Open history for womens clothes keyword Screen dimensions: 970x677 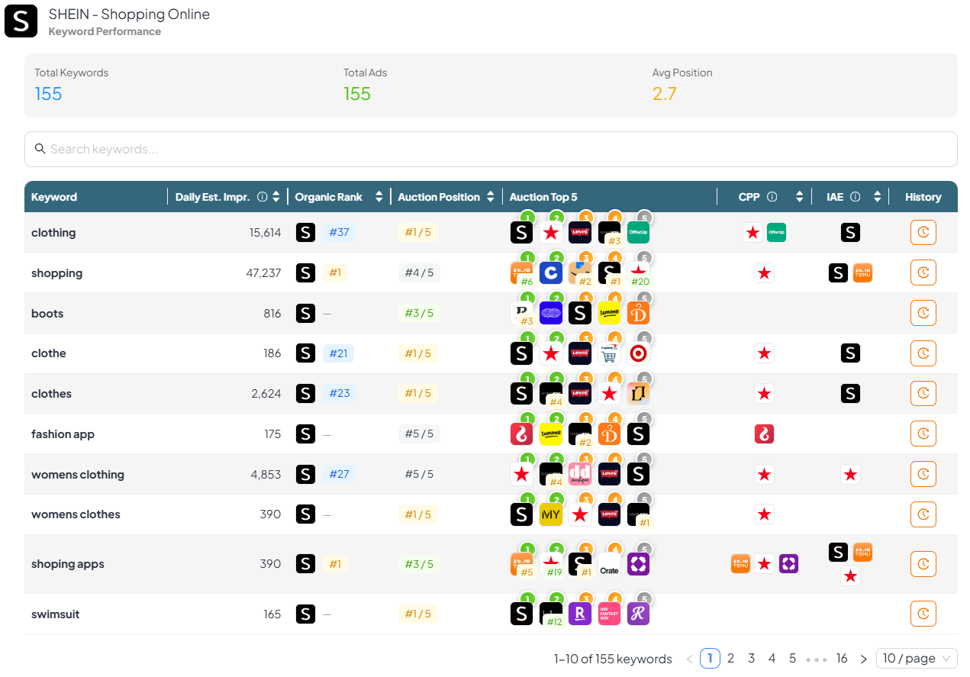click(x=923, y=514)
